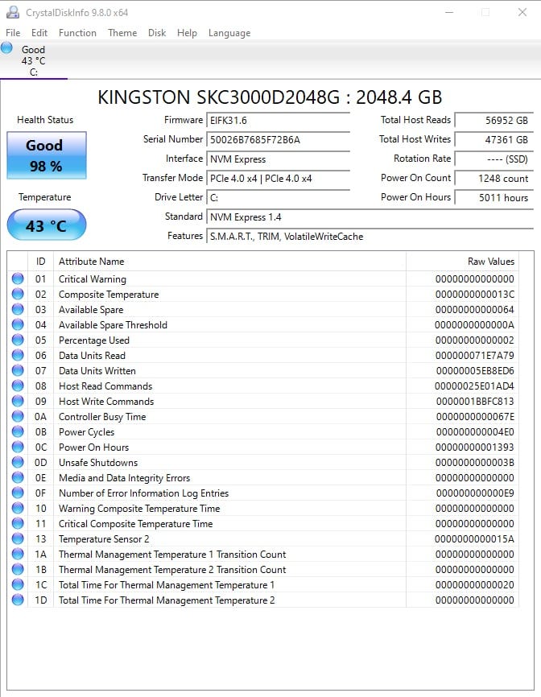Click the Good 98 % health status button
Screen dimensions: 541x697
46,155
